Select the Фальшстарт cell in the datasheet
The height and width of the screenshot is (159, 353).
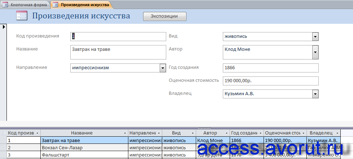[84, 155]
